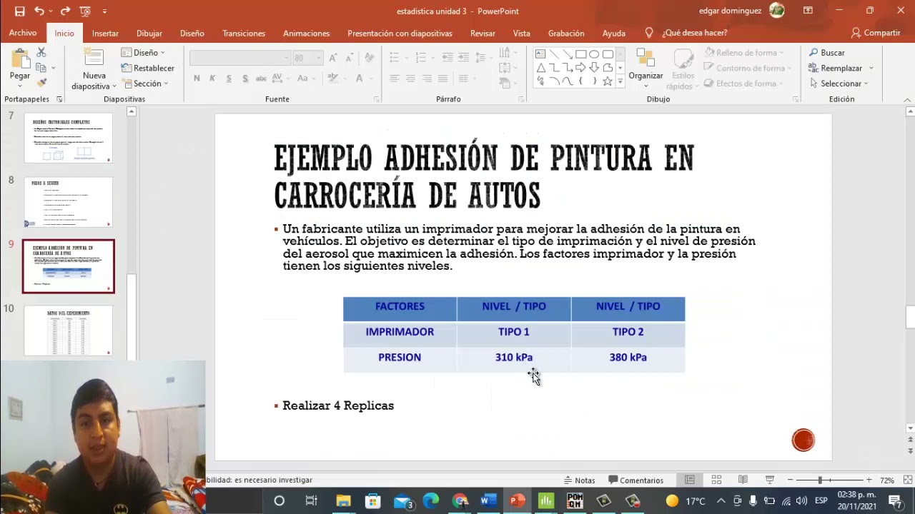Screen dimensions: 915x514
Task: Switch to Reading view icon
Action: click(743, 480)
